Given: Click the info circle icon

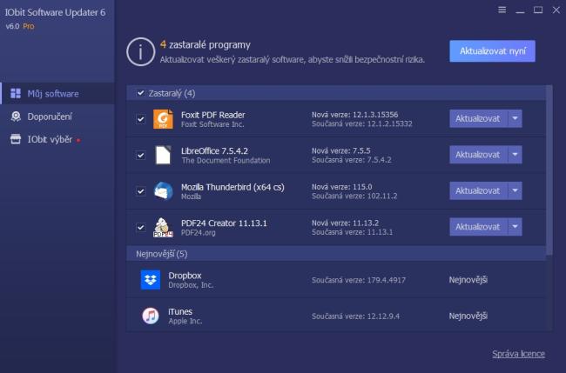Looking at the screenshot, I should (141, 51).
